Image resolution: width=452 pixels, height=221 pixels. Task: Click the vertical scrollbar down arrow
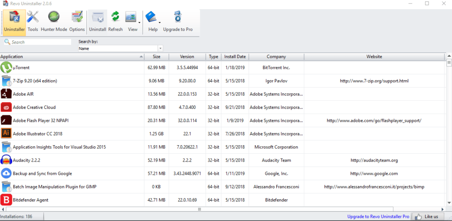point(449,203)
